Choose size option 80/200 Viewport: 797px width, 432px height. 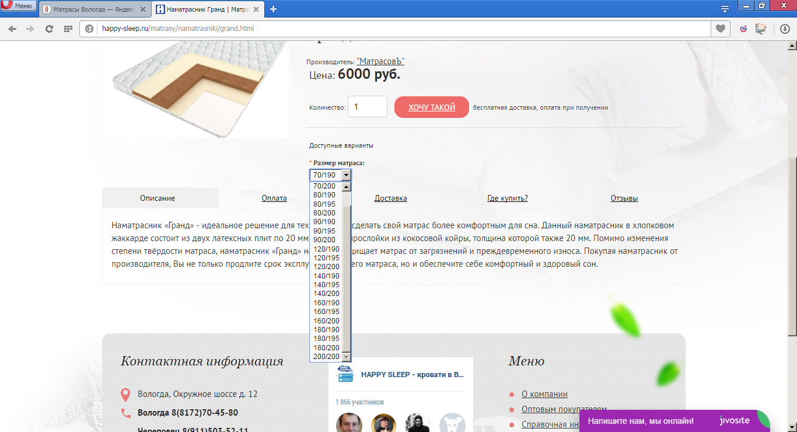pos(324,213)
